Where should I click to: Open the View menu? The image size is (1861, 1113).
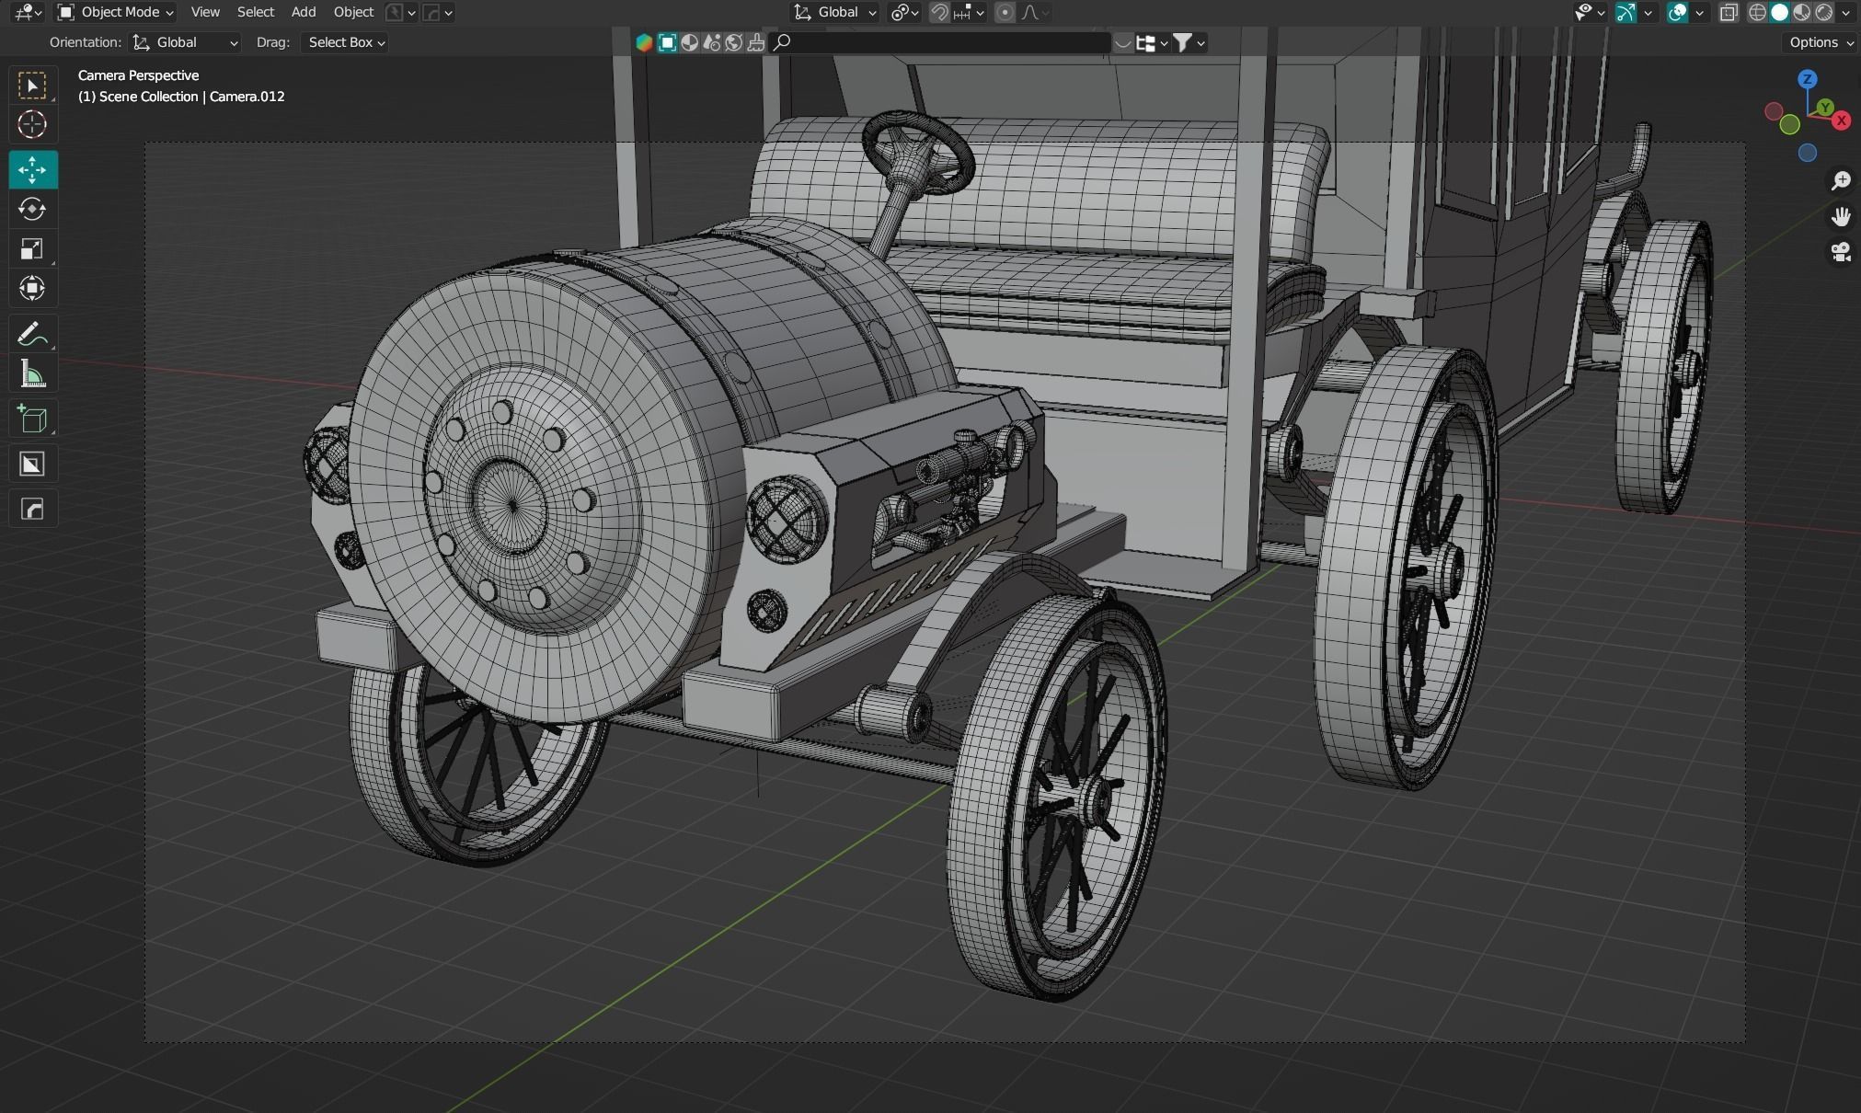click(x=204, y=12)
